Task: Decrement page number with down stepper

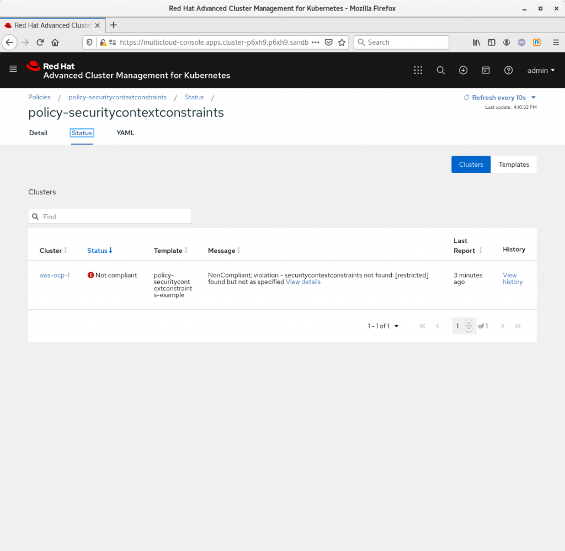Action: click(x=469, y=329)
